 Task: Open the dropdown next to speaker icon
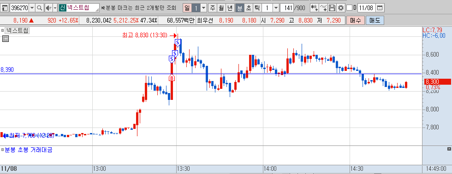(55, 8)
